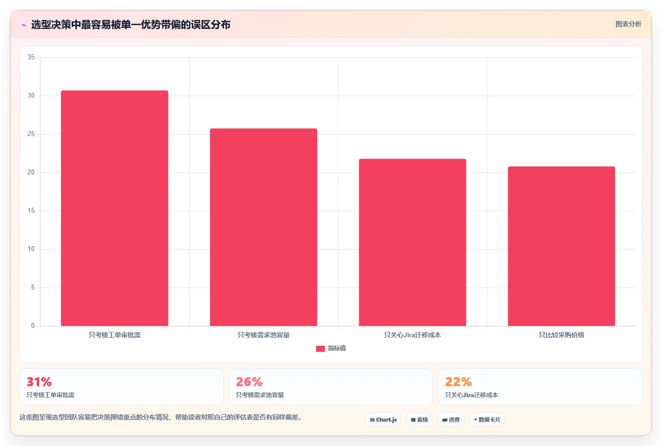662x446 pixels.
Task: Click the y-axis tick label 25
Action: pos(31,134)
